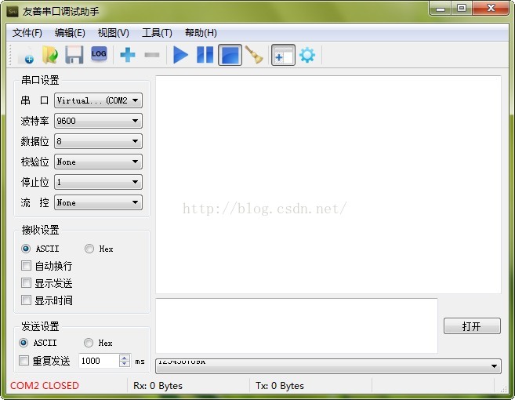The image size is (515, 400).
Task: Open the 编辑(E) menu
Action: (70, 32)
